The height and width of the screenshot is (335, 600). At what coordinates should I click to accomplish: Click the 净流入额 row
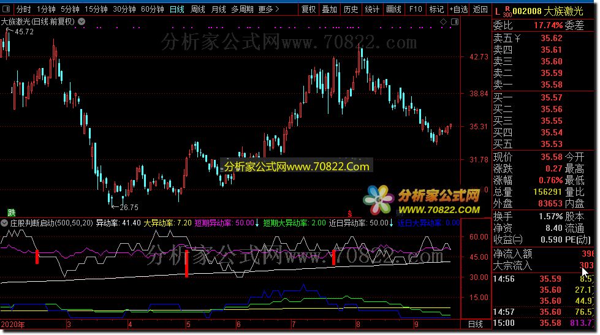pos(544,254)
